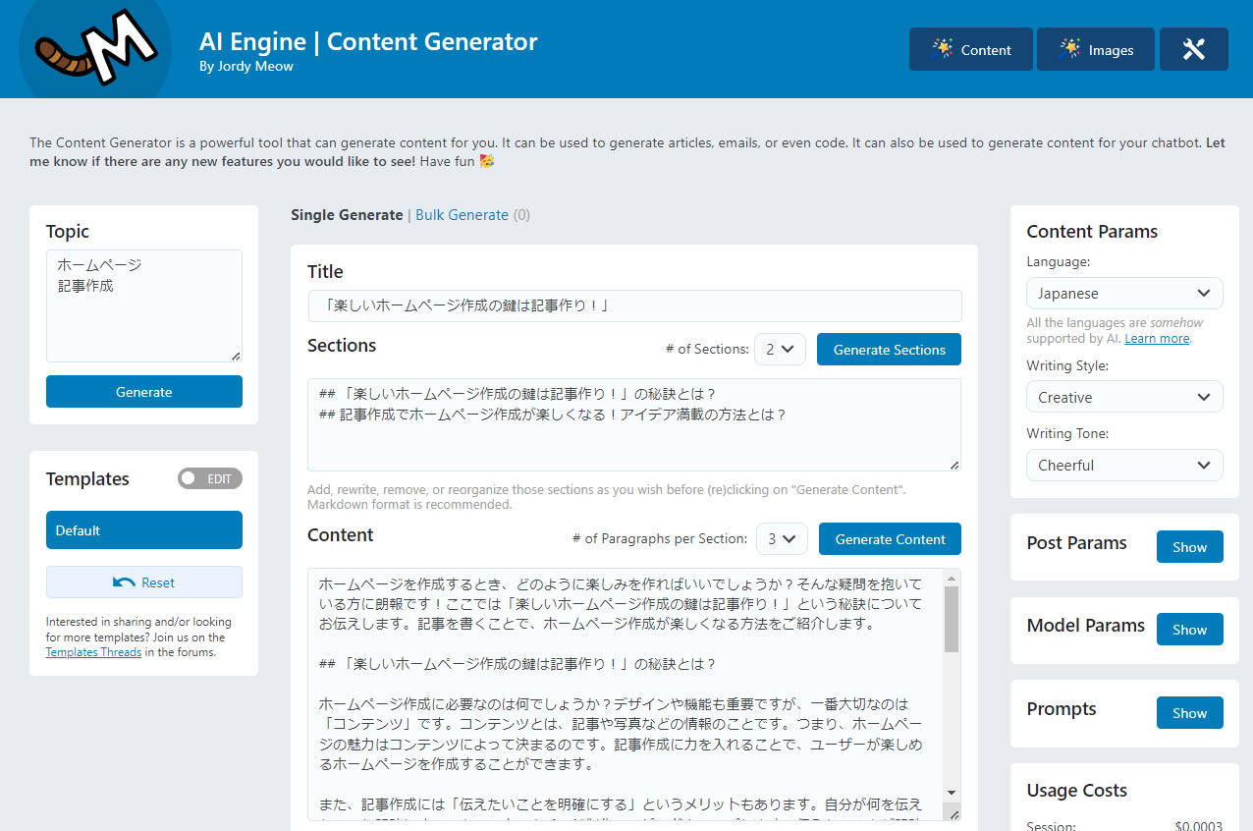Image resolution: width=1253 pixels, height=831 pixels.
Task: Switch to the Bulk Generate tab
Action: (462, 214)
